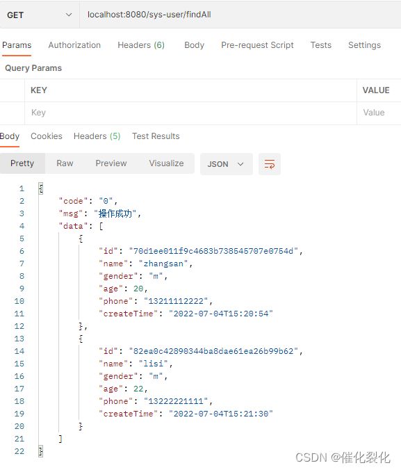Click the query param Key field
The width and height of the screenshot is (401, 470).
[190, 113]
